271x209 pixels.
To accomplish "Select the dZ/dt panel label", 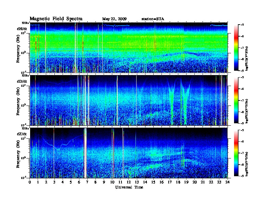I will pyautogui.click(x=22, y=134).
